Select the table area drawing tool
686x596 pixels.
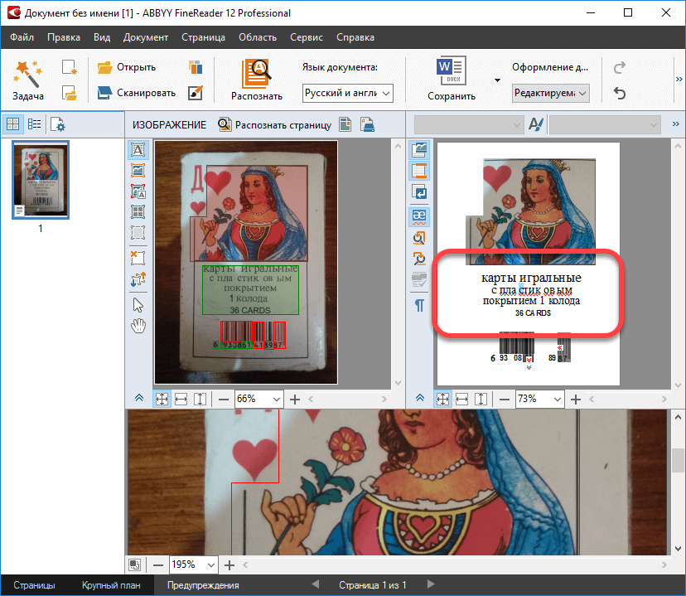(138, 212)
